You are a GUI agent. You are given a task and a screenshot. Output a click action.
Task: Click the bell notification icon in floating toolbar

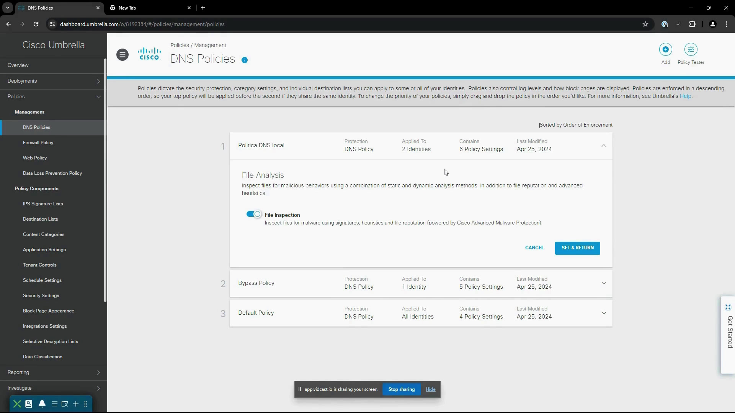tap(42, 404)
